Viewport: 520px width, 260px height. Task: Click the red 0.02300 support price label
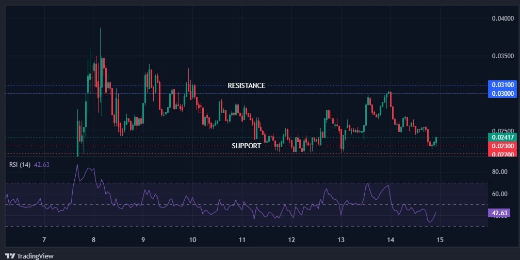pos(502,146)
